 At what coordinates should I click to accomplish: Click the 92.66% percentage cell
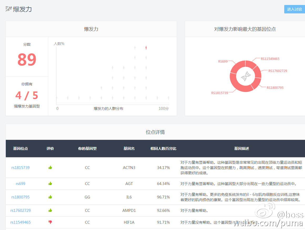pyautogui.click(x=163, y=210)
